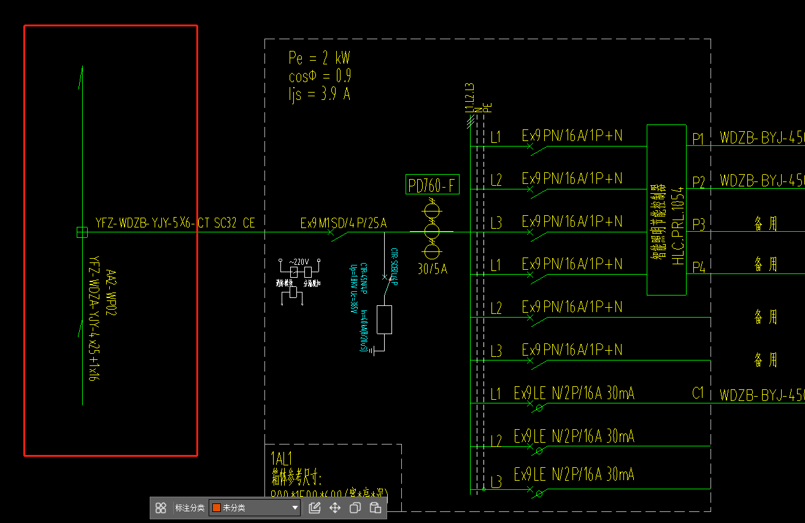
Task: Select the move (four-arrow) tool icon
Action: pos(335,508)
